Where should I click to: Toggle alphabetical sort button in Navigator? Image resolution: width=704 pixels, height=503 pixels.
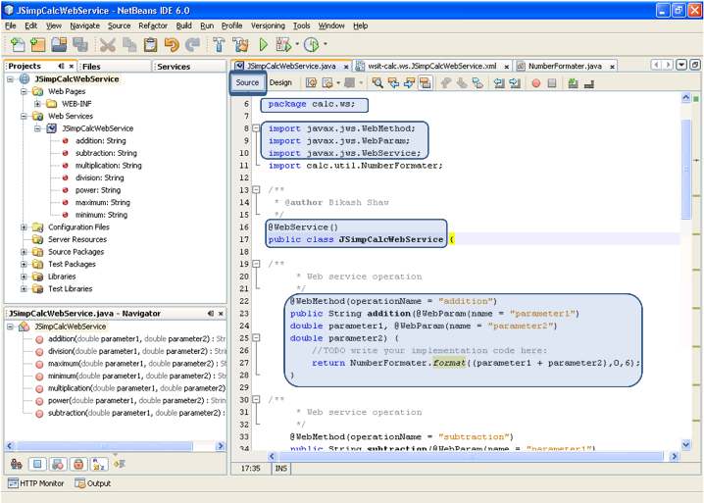98,464
